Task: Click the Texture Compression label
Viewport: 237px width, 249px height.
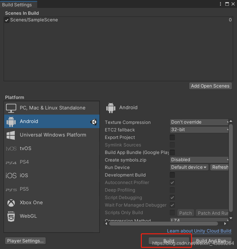Action: coord(128,122)
